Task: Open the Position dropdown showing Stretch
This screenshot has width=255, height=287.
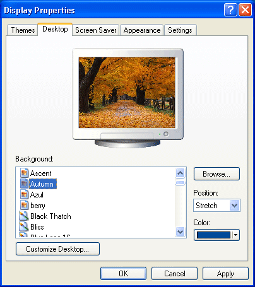Action: point(216,206)
